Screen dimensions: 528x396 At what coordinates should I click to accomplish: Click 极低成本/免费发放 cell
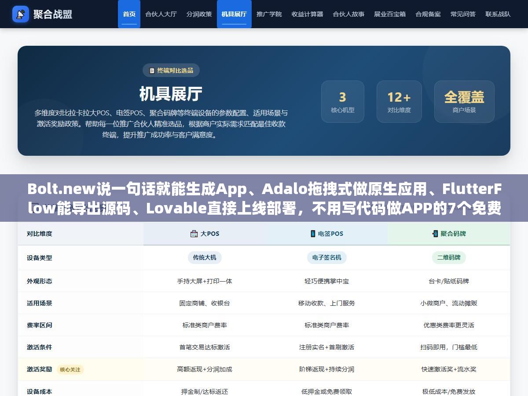coord(449,391)
